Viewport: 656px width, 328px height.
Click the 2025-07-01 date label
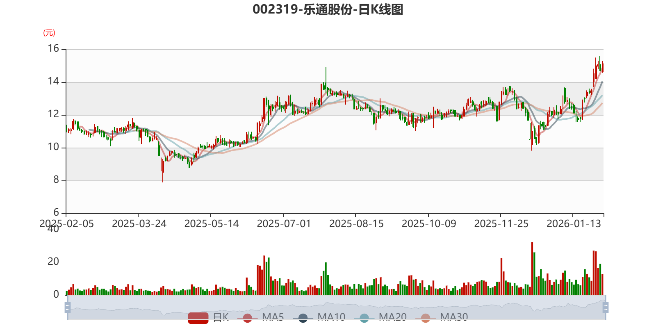coord(284,224)
